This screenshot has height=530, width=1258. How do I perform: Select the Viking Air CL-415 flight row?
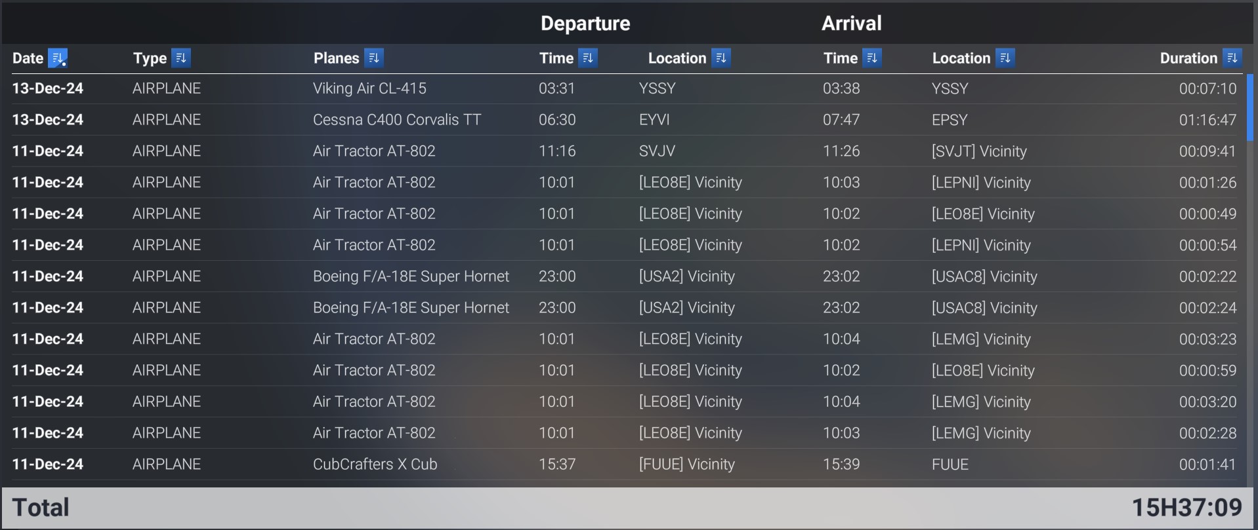click(x=624, y=88)
